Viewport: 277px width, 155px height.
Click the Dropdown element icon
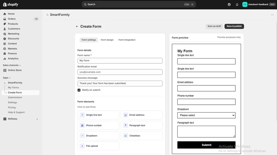click(82, 136)
